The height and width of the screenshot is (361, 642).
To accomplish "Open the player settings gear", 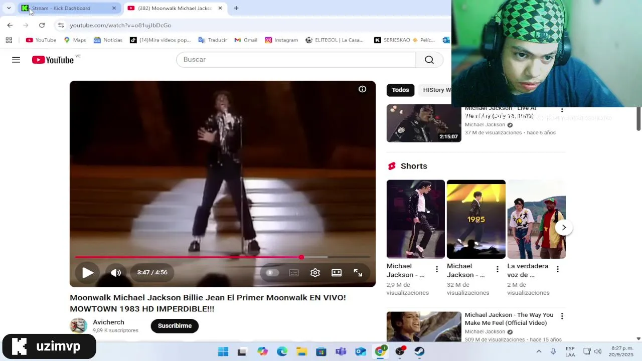I will click(315, 273).
